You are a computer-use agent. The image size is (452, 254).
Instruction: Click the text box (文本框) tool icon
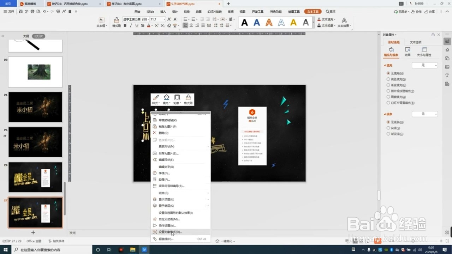(x=101, y=20)
